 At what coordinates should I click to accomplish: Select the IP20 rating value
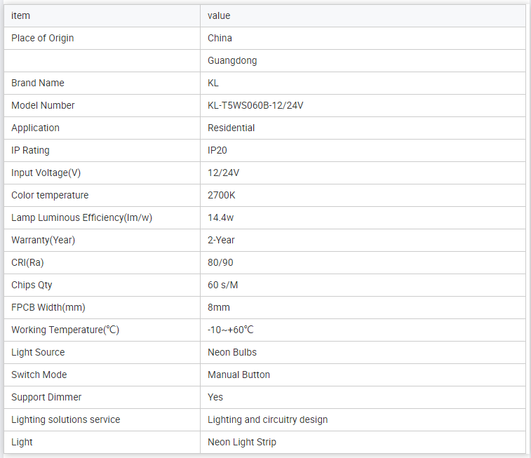[217, 150]
